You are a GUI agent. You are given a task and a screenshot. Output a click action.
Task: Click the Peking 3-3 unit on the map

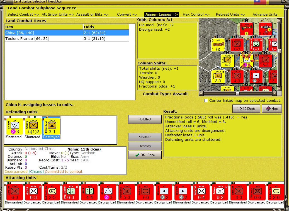pyautogui.click(x=218, y=77)
